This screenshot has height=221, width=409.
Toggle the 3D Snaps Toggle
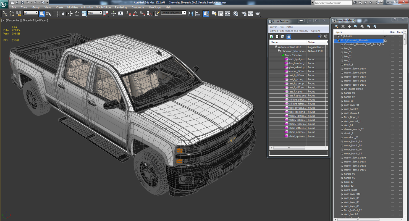tap(129, 13)
